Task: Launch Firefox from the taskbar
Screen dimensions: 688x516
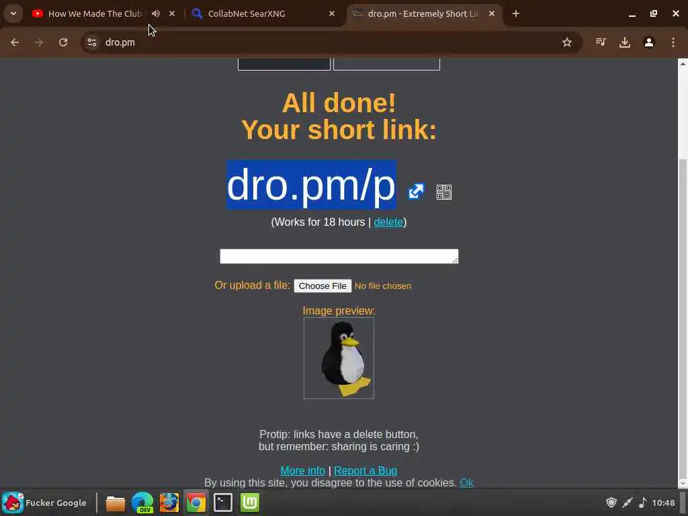Action: click(x=169, y=503)
